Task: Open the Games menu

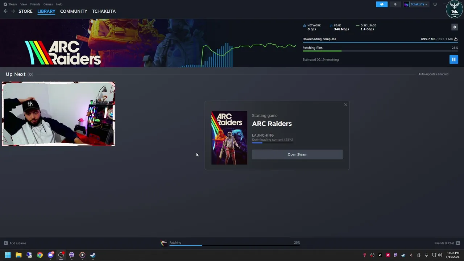Action: tap(48, 4)
